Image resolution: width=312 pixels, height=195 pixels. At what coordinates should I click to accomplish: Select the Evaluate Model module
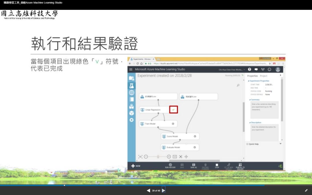point(180,147)
